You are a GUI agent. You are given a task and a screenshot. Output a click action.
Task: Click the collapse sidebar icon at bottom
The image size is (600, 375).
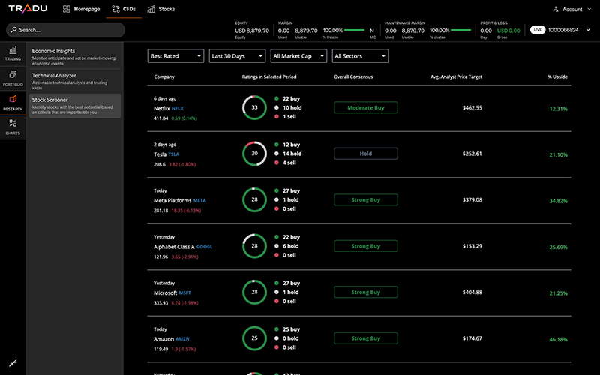tap(13, 363)
